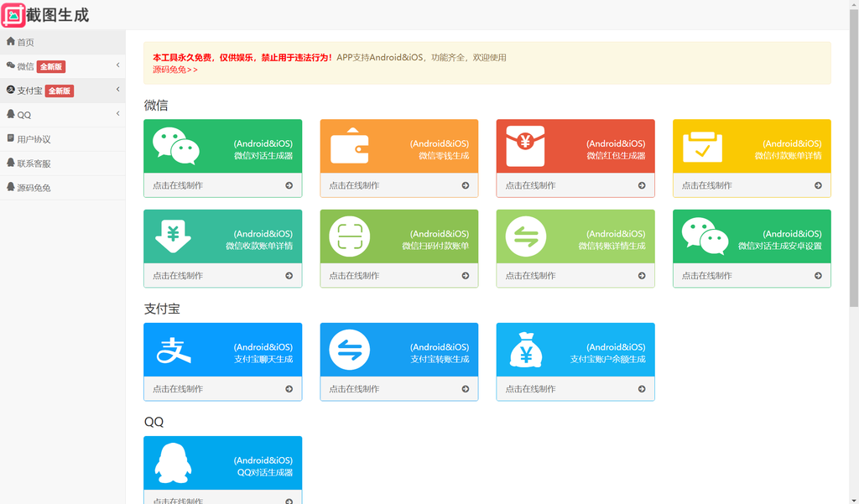This screenshot has width=859, height=504.
Task: Click the QQ section heading
Action: 154,422
